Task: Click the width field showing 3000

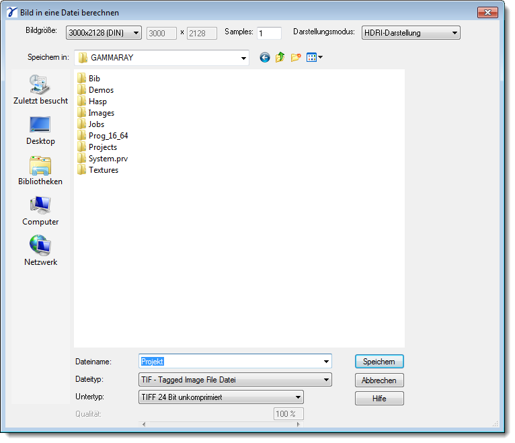Action: coord(161,33)
